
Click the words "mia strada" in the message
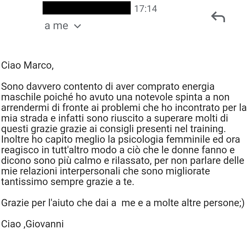click(x=25, y=118)
